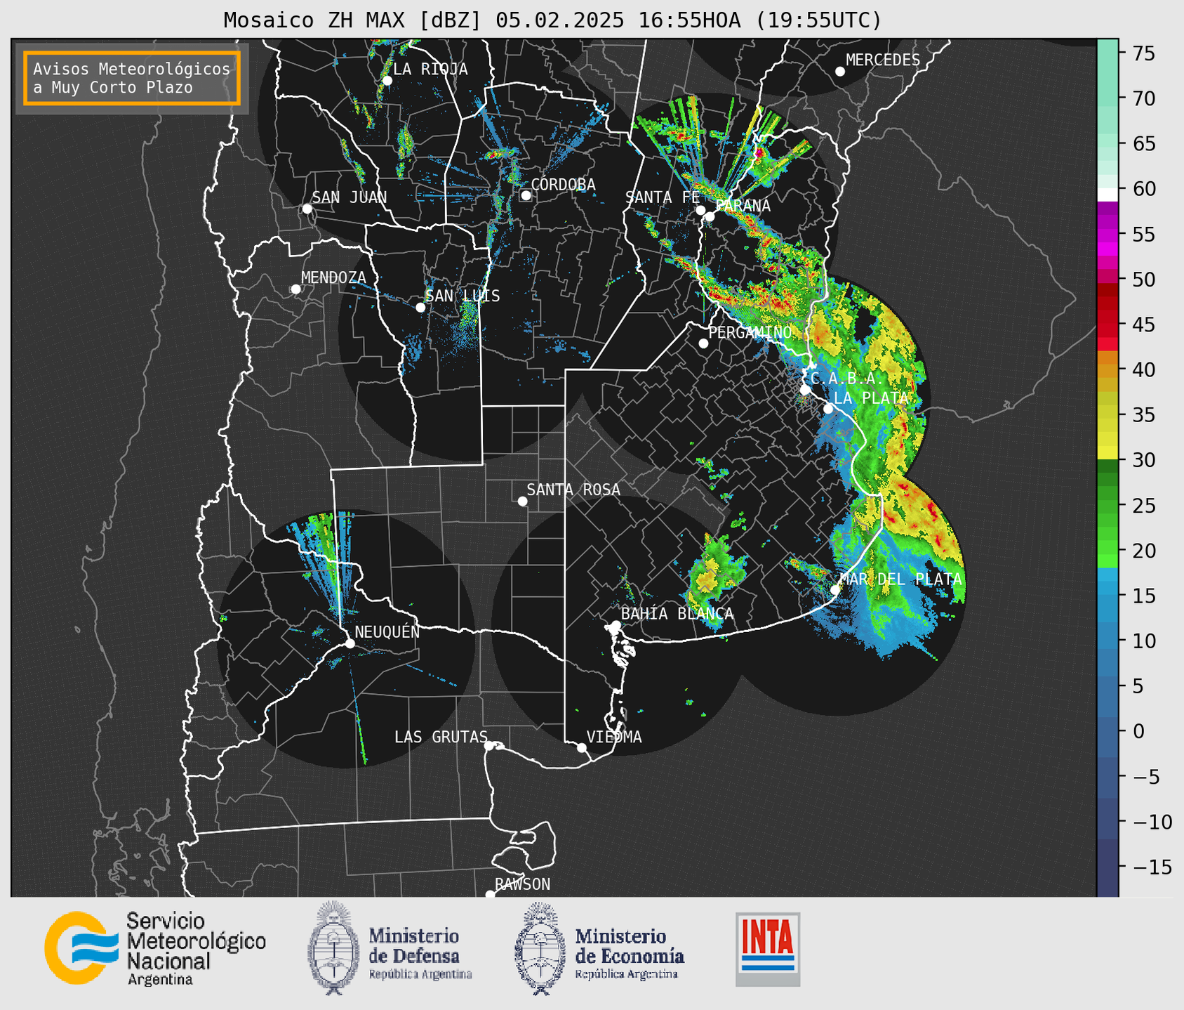Click the 60 dBZ white band on colorbar

pos(1107,195)
